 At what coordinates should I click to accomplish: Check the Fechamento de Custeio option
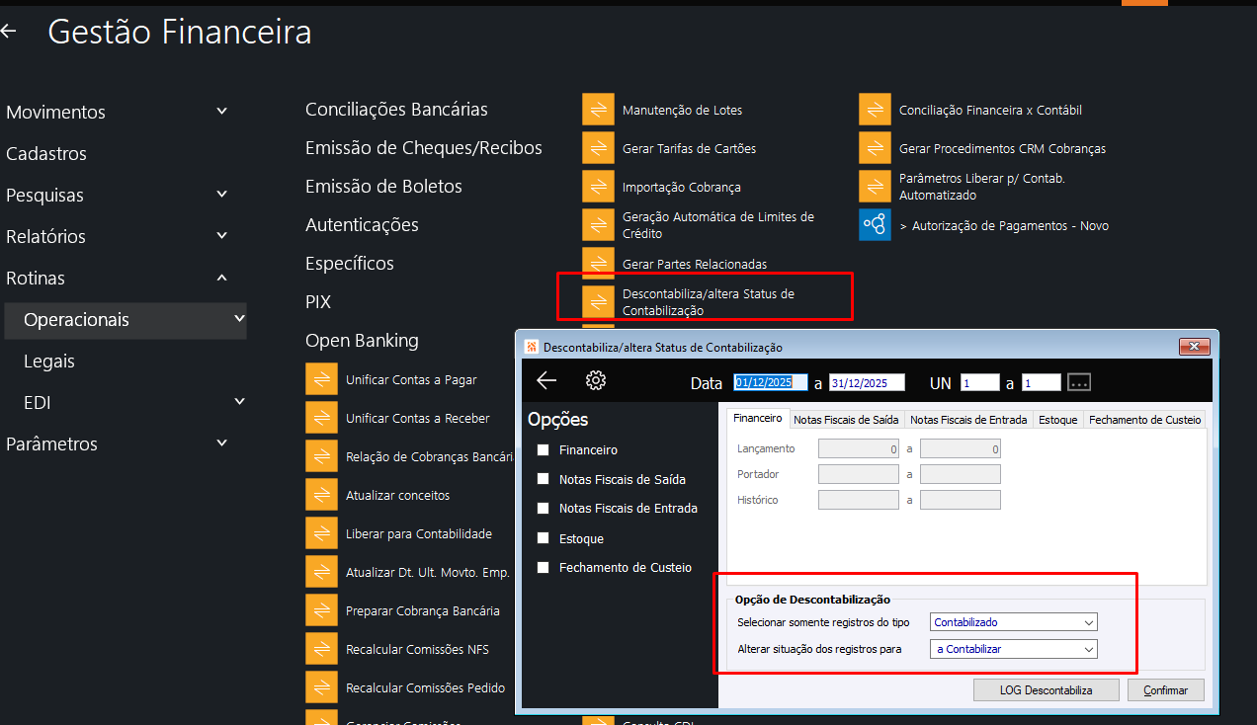(x=543, y=568)
